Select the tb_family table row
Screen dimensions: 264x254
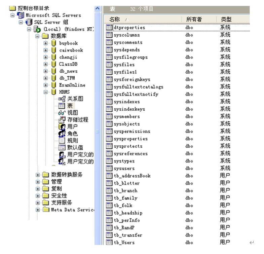[178, 198]
